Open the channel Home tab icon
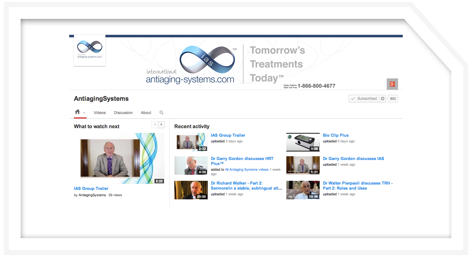Screen dimensions: 472x257 click(77, 112)
